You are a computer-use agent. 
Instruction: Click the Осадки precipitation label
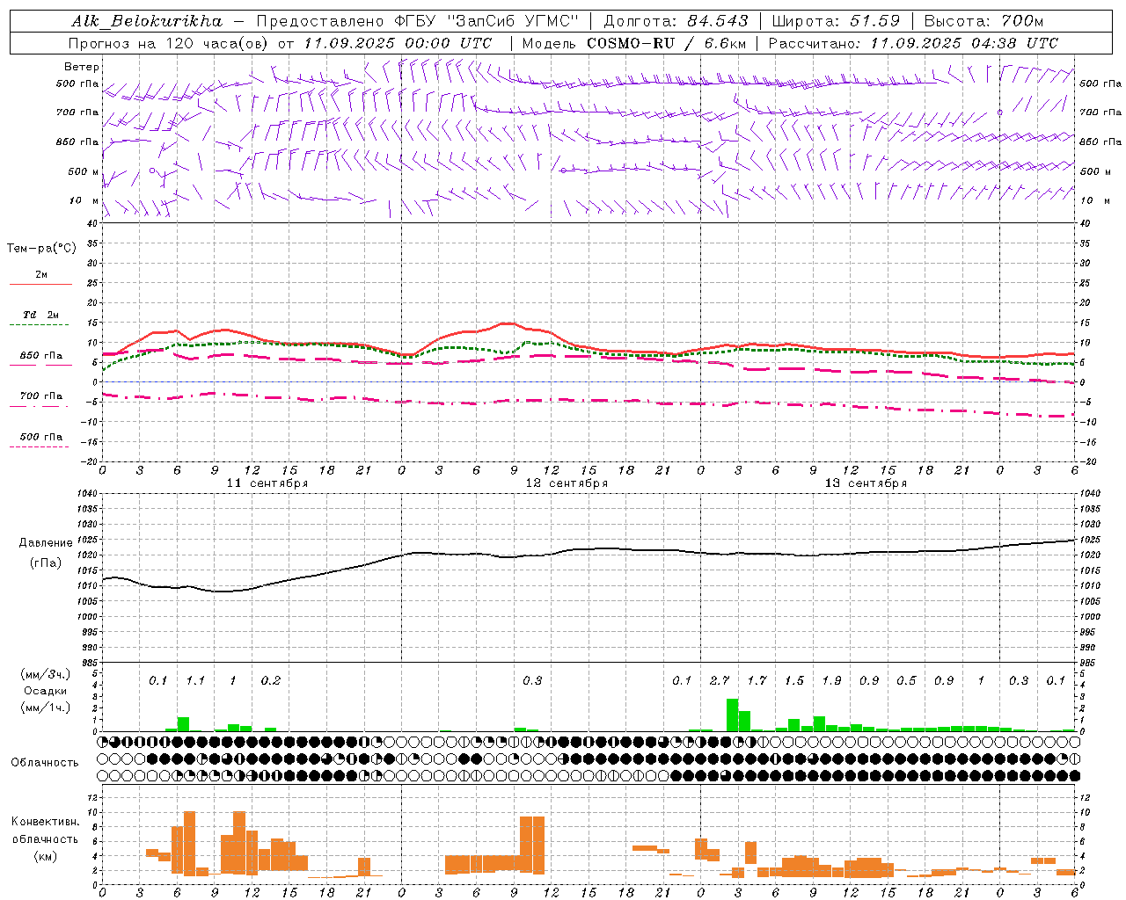coord(46,691)
